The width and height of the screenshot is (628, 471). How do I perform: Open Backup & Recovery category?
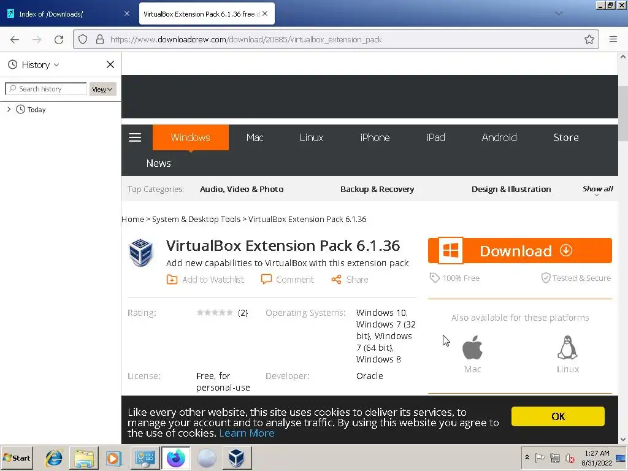[377, 189]
